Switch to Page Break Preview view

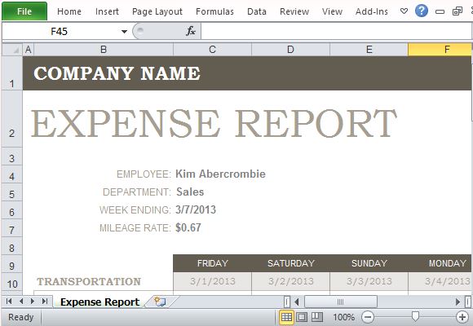coord(317,317)
